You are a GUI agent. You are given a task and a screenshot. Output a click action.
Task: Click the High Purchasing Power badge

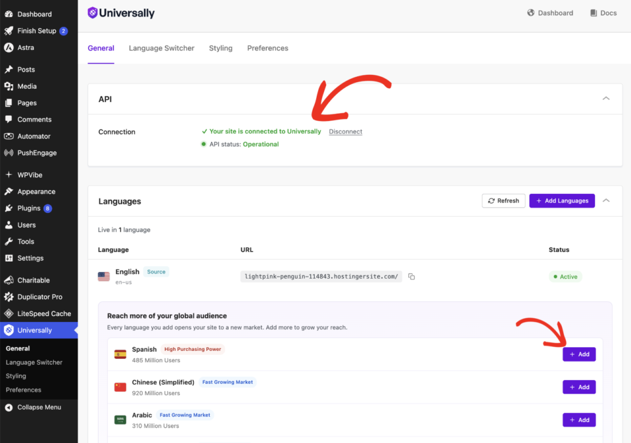[193, 349]
